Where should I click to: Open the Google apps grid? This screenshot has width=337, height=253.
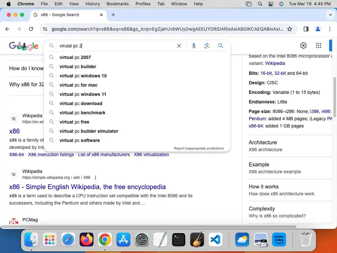319,45
